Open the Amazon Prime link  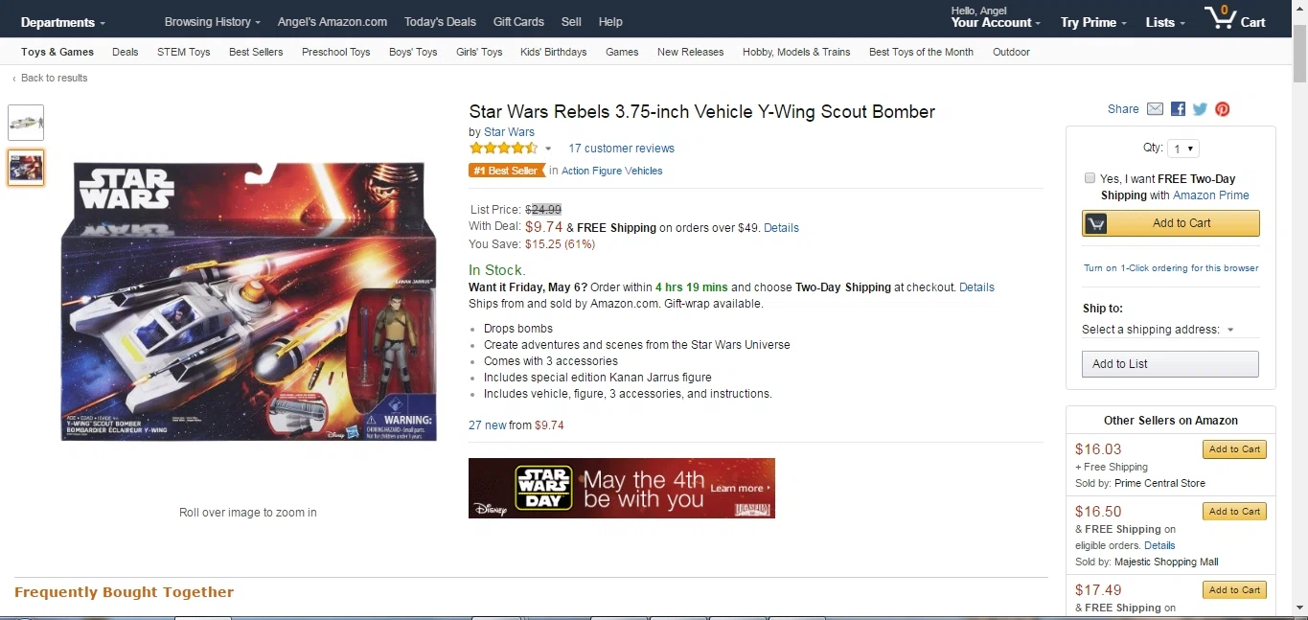1211,195
